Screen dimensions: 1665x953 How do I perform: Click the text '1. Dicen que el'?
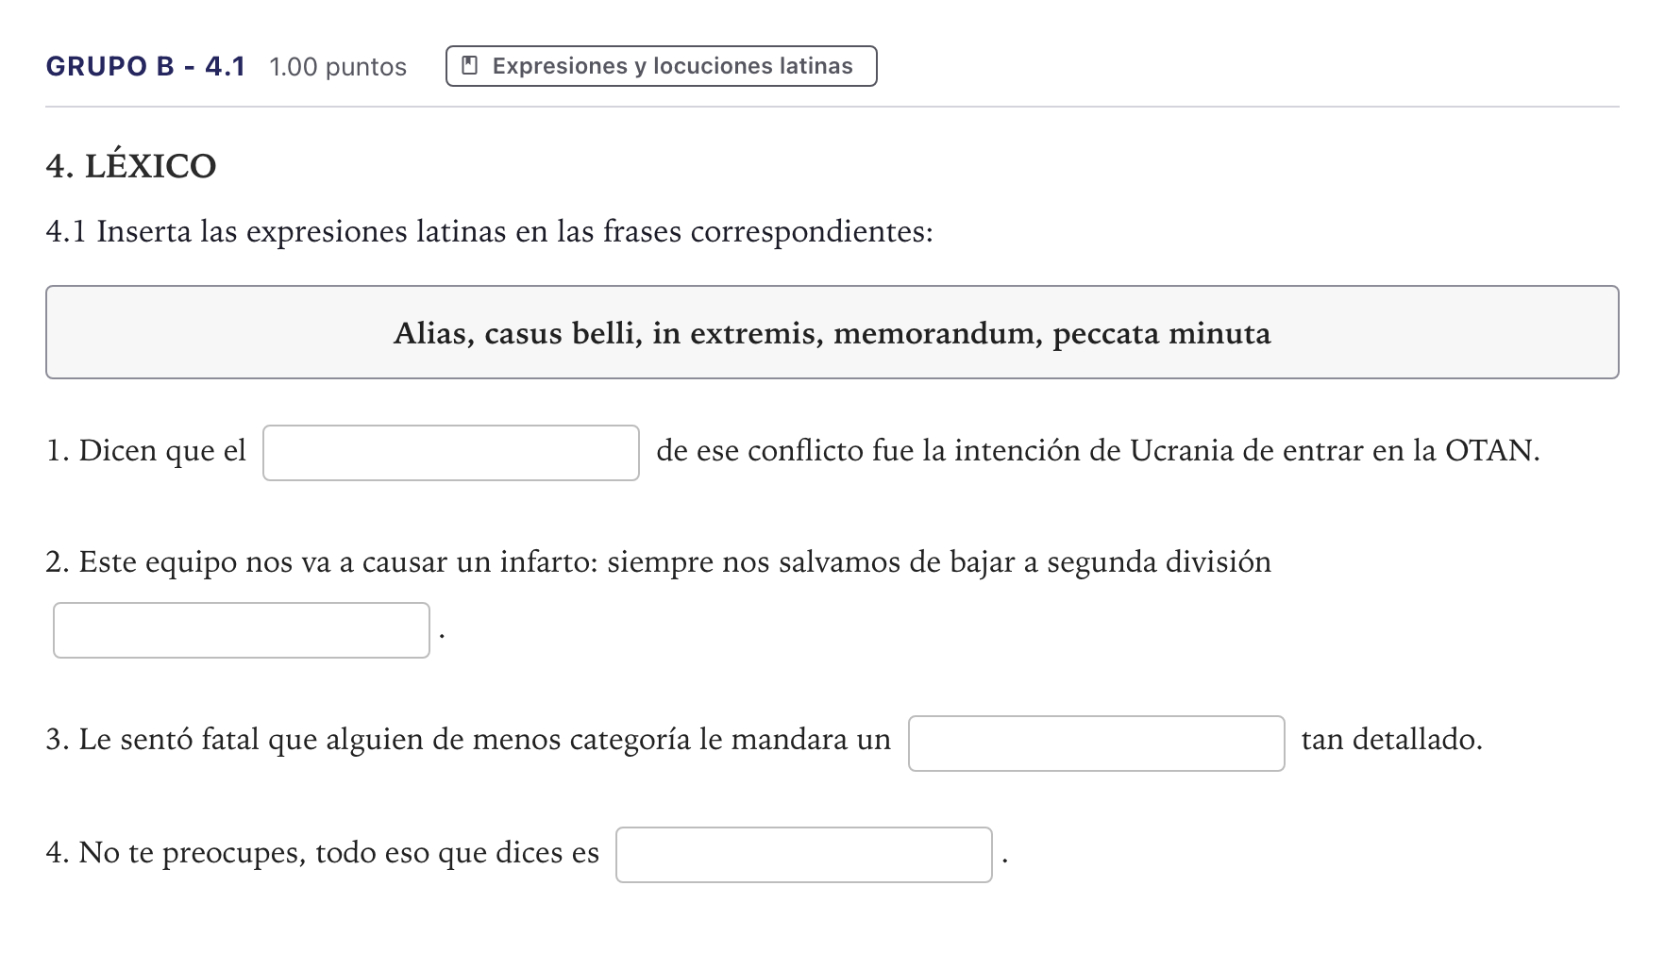pos(145,451)
